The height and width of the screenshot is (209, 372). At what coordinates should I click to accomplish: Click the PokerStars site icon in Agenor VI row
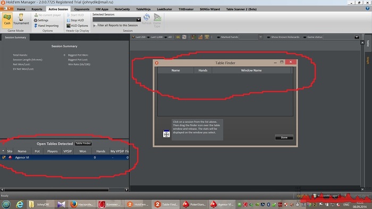click(10, 158)
